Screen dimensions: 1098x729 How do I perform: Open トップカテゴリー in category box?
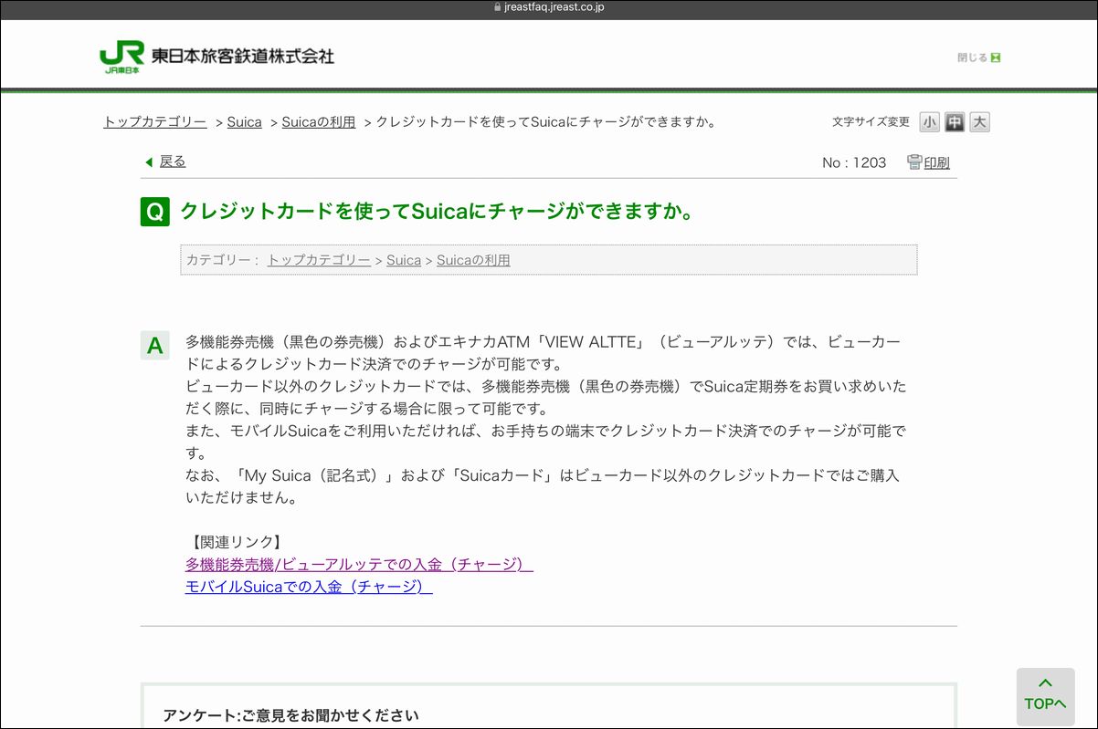[319, 260]
